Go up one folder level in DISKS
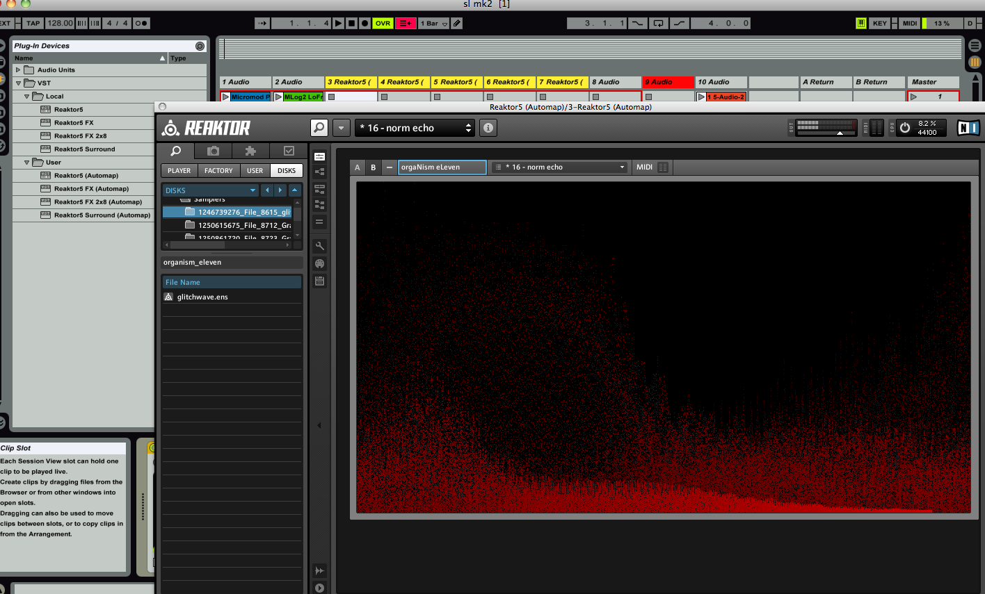Viewport: 985px width, 594px height. tap(295, 190)
